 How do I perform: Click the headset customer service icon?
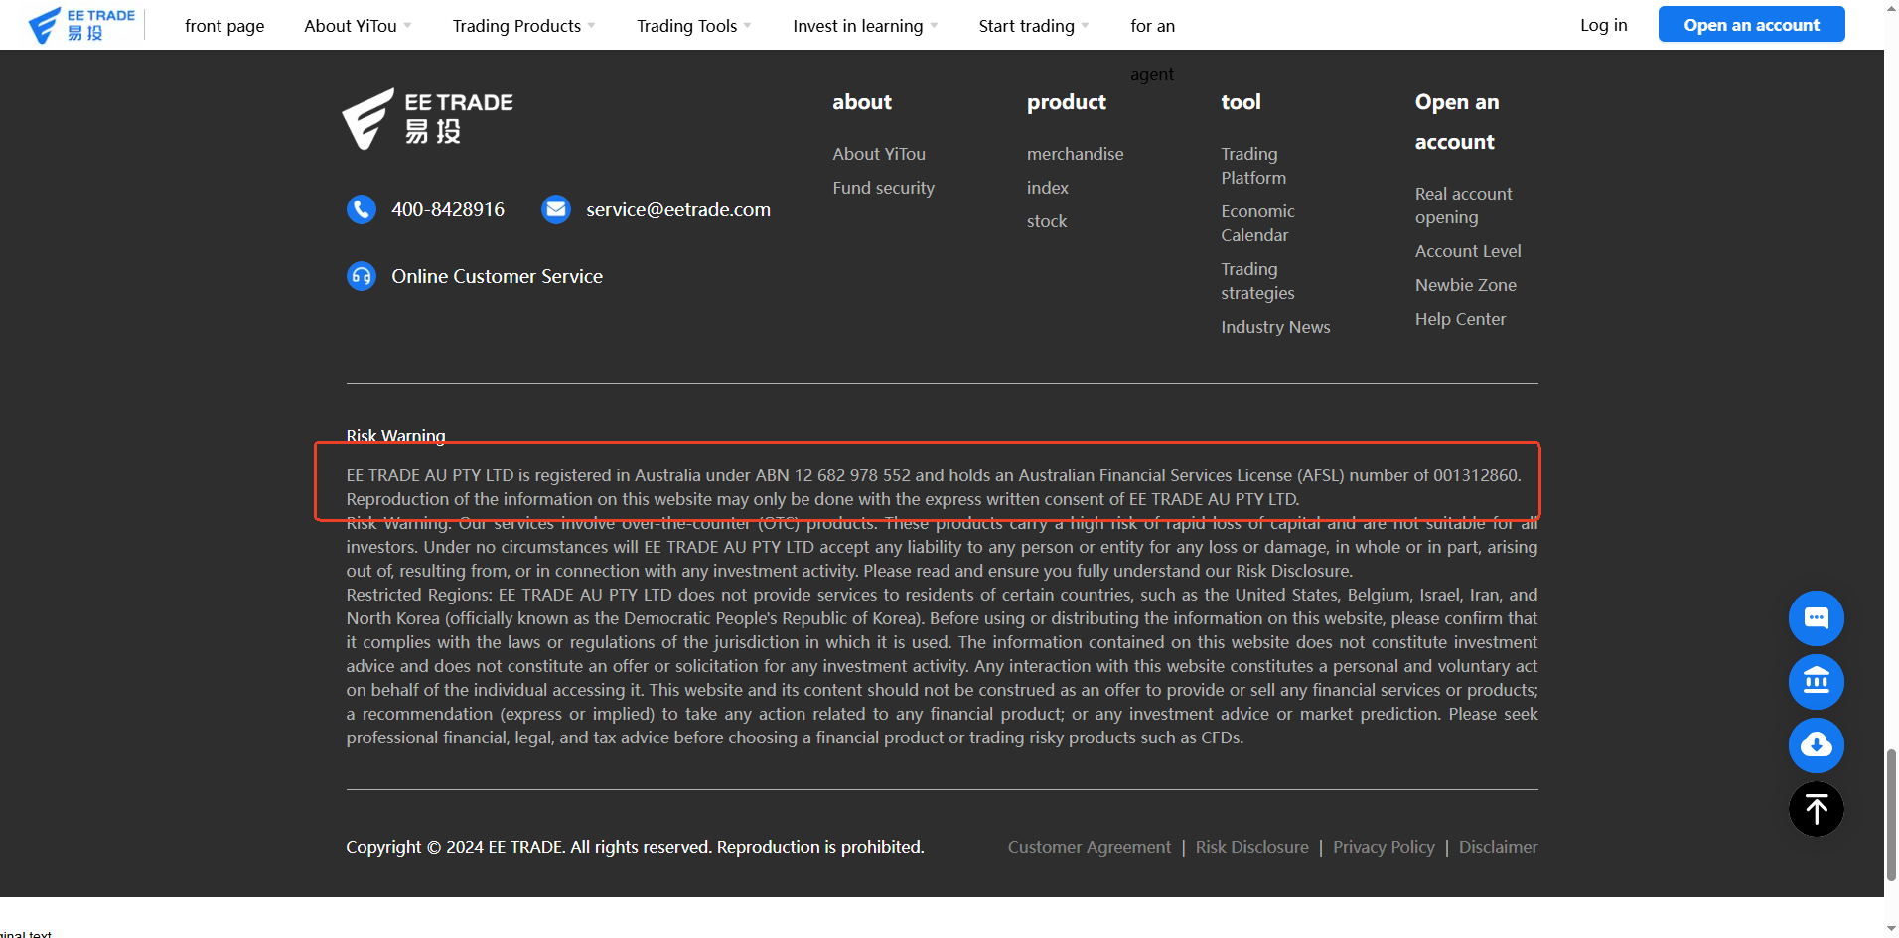click(362, 276)
